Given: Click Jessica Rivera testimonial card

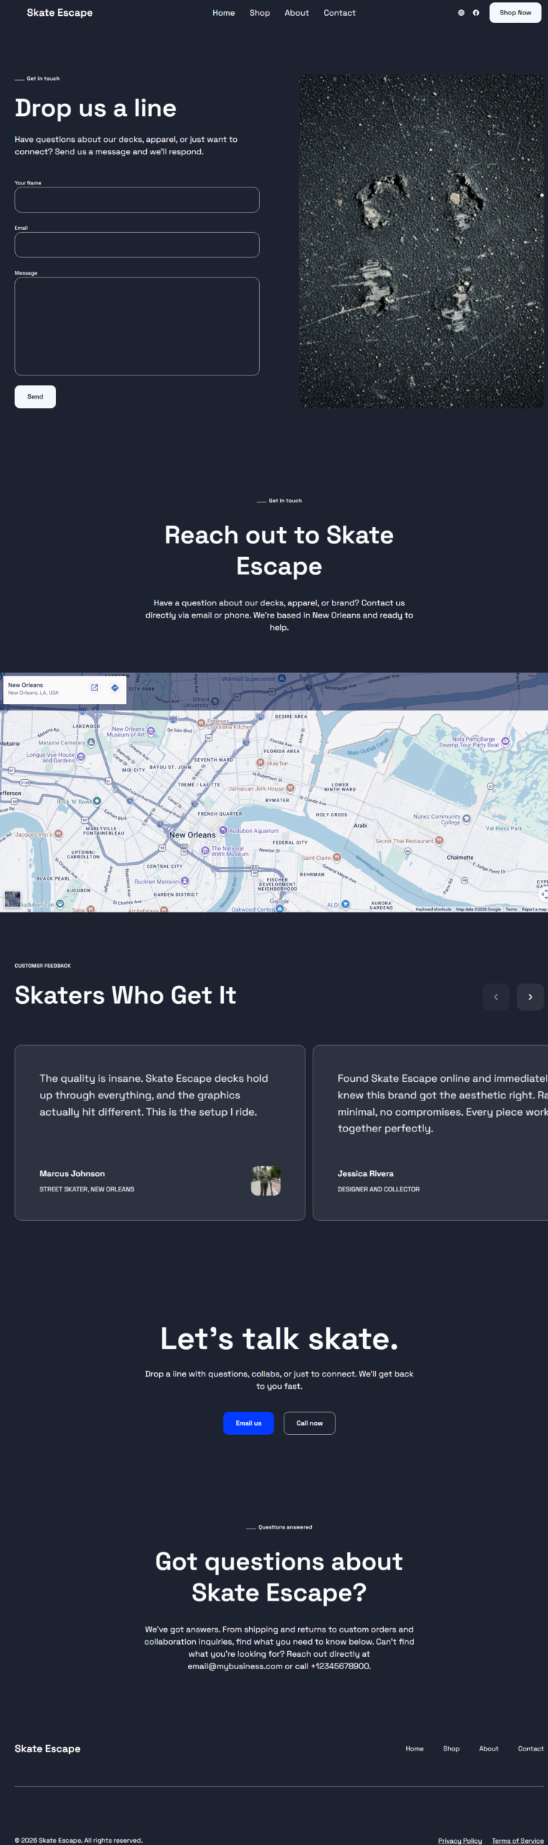Looking at the screenshot, I should 431,1132.
